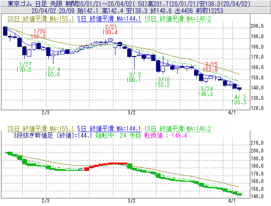The width and height of the screenshot is (271, 206).
Task: Click the open interest 前取12253
Action: pos(210,11)
